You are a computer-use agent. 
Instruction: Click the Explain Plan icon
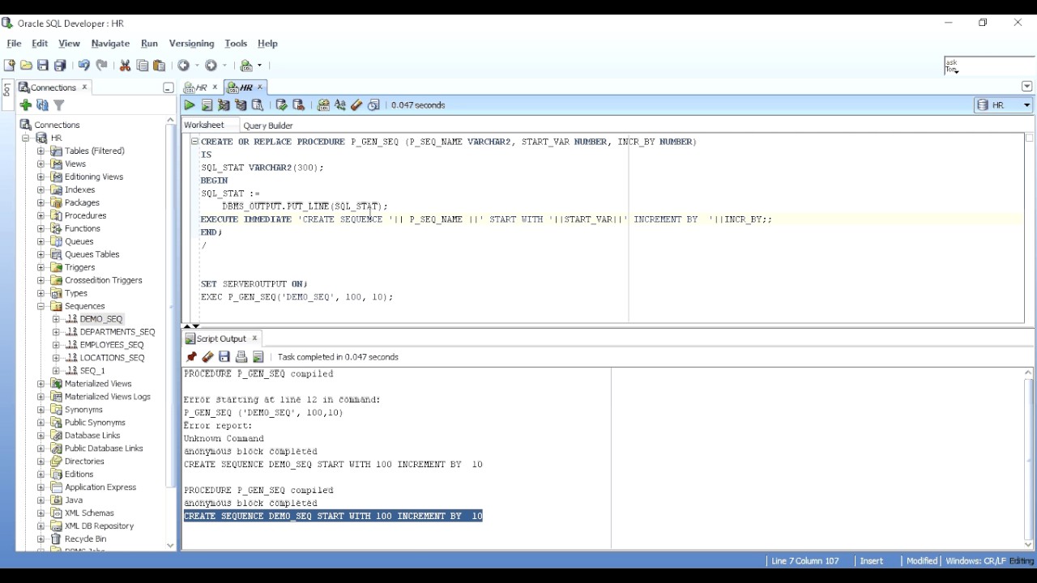(x=241, y=105)
